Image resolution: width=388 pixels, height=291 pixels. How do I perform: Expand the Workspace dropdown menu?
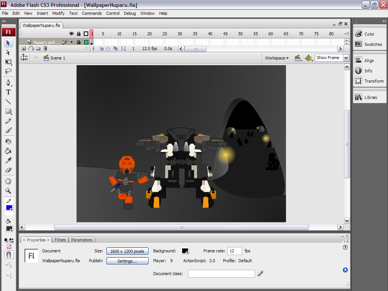click(277, 58)
